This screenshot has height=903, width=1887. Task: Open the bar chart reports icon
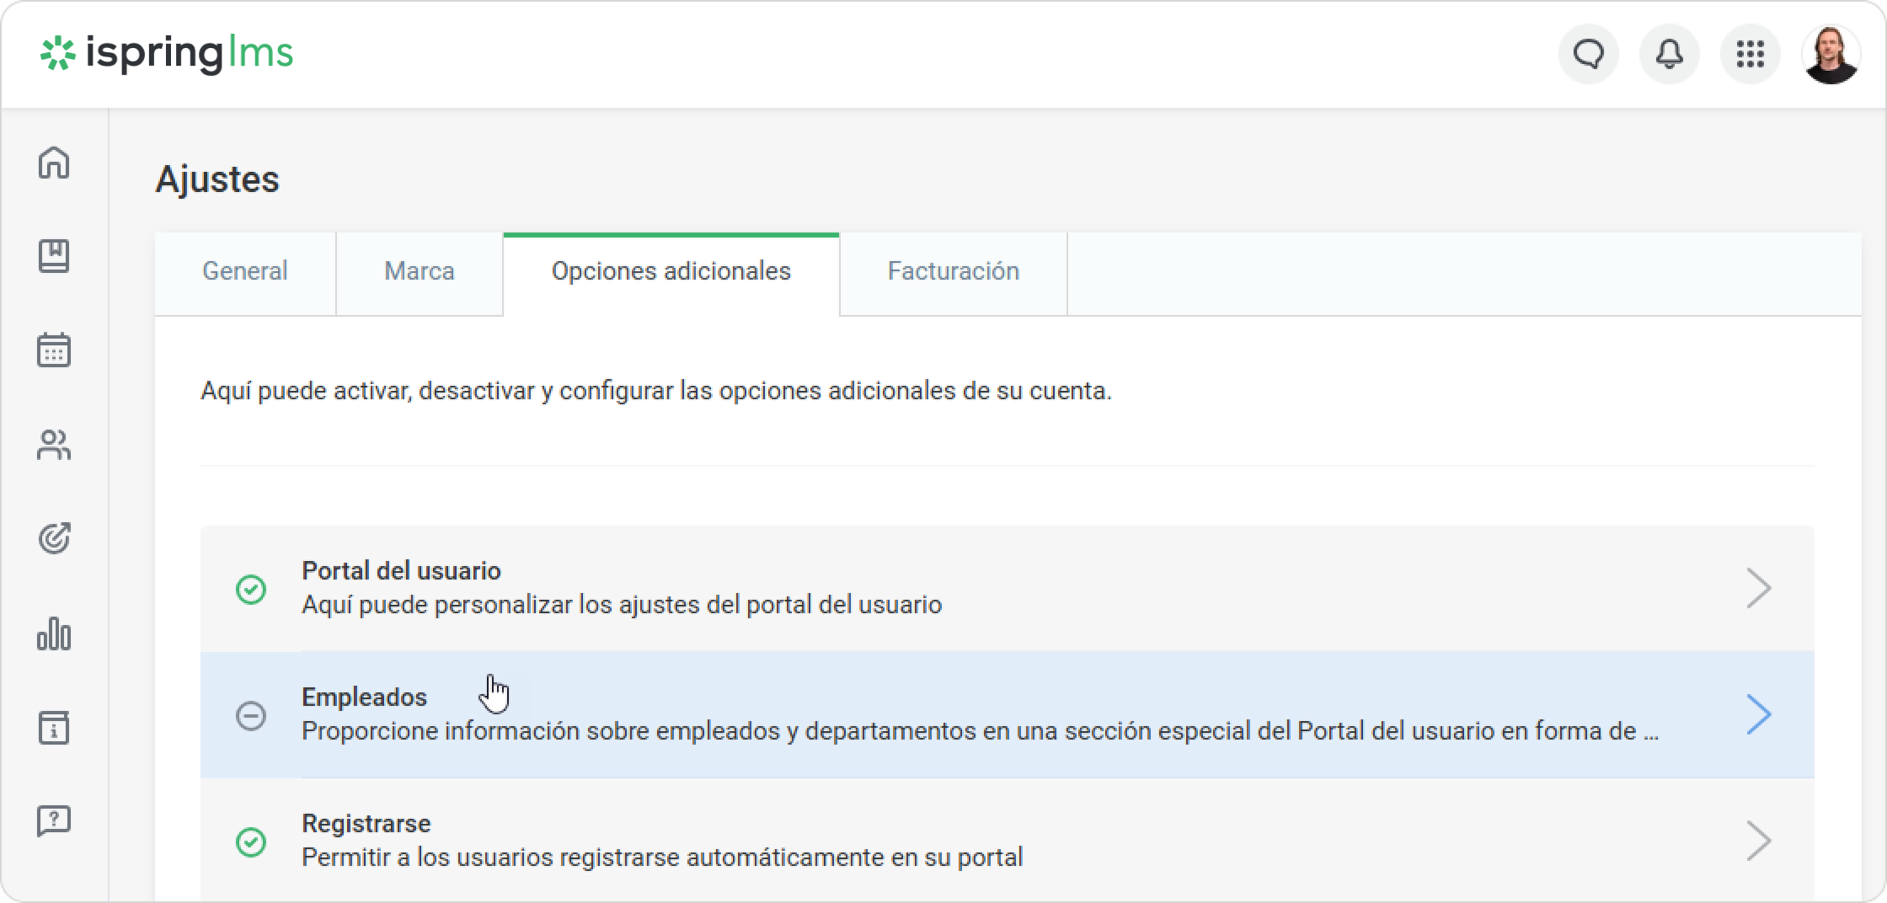(54, 633)
